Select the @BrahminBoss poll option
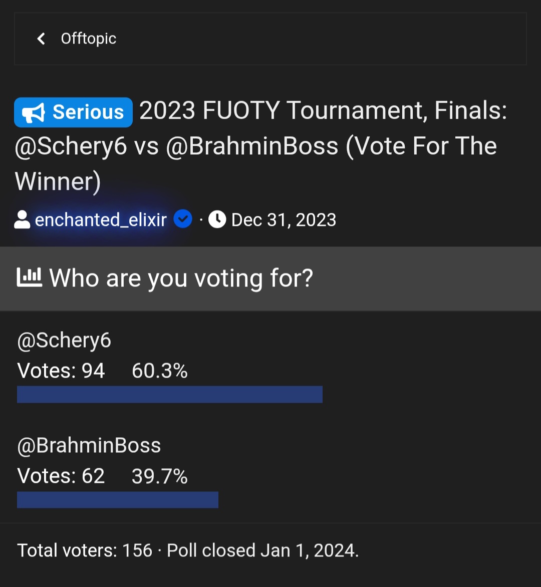 pos(89,446)
